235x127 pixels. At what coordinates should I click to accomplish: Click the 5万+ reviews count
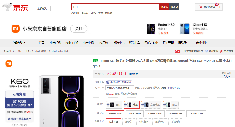click(227, 76)
